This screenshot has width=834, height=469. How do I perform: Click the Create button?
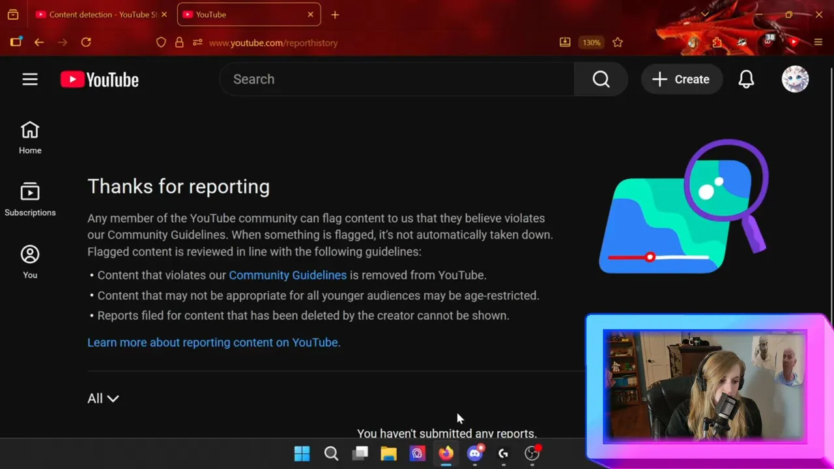[682, 79]
